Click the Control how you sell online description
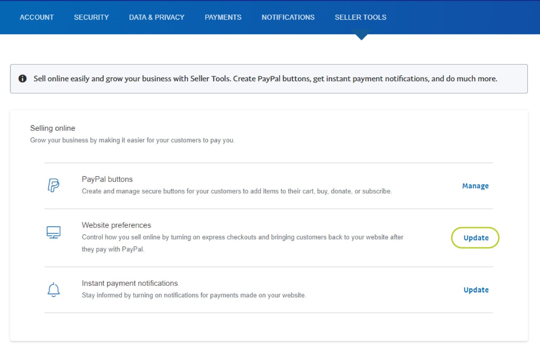Screen dimensions: 540x350 [x=243, y=243]
